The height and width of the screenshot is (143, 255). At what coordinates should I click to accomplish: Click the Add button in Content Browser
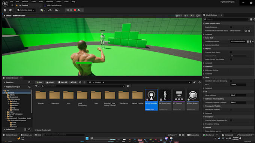pyautogui.click(x=39, y=82)
